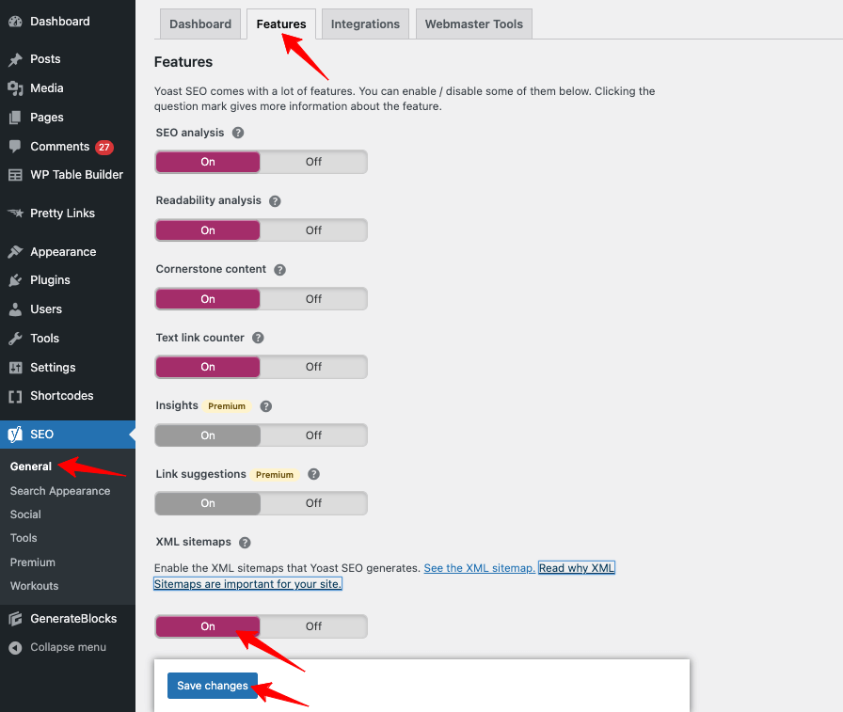Switch to the Features tab

[x=281, y=24]
